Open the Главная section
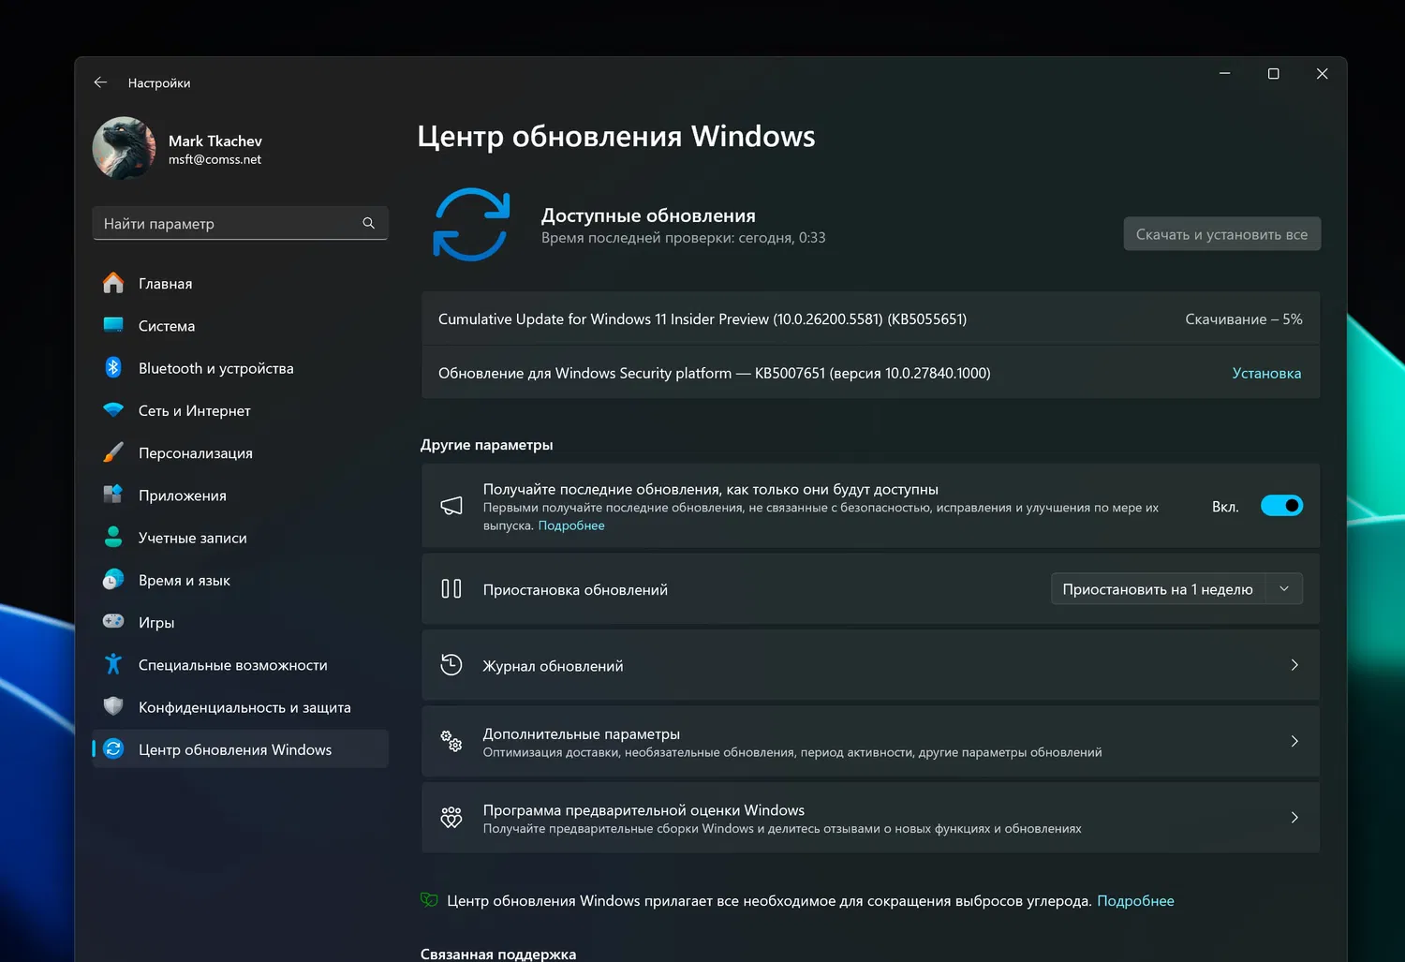Screen dimensions: 1405x962 point(240,283)
